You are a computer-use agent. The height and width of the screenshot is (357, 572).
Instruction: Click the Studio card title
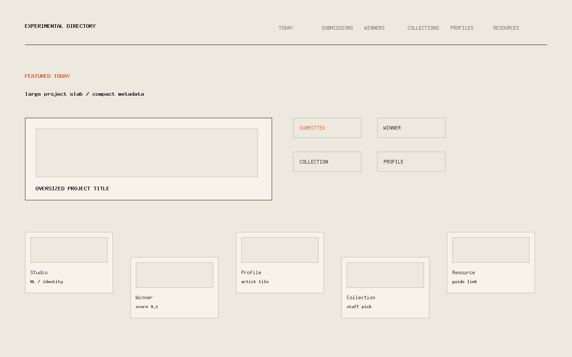(39, 272)
